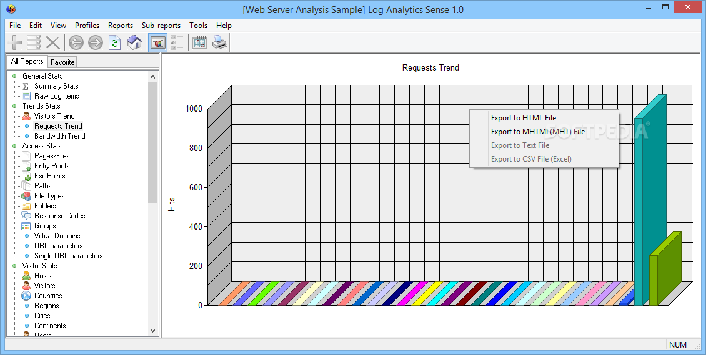Open the calendar date filter icon

tap(199, 42)
